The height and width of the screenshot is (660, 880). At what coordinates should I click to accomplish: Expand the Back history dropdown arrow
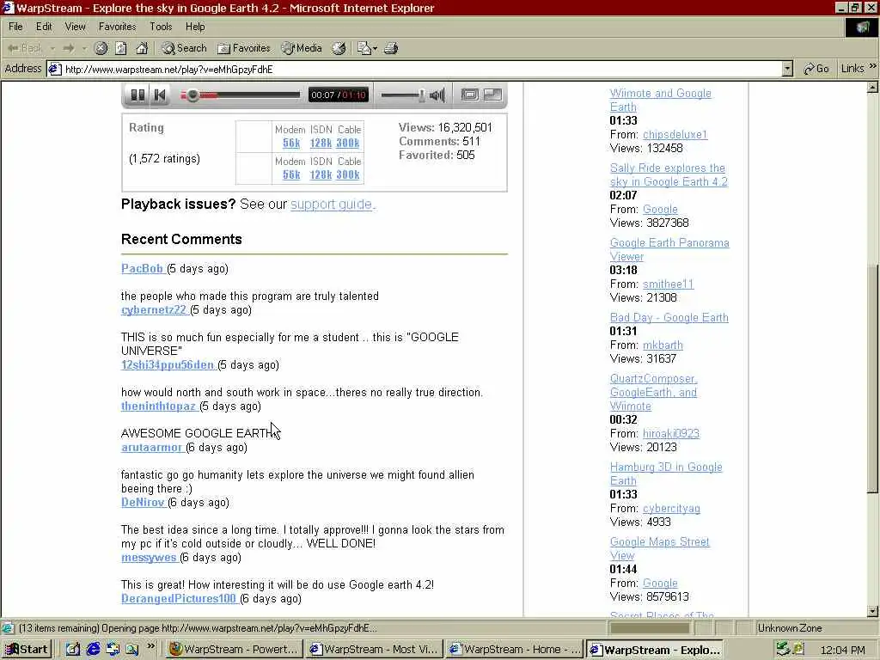click(x=52, y=49)
